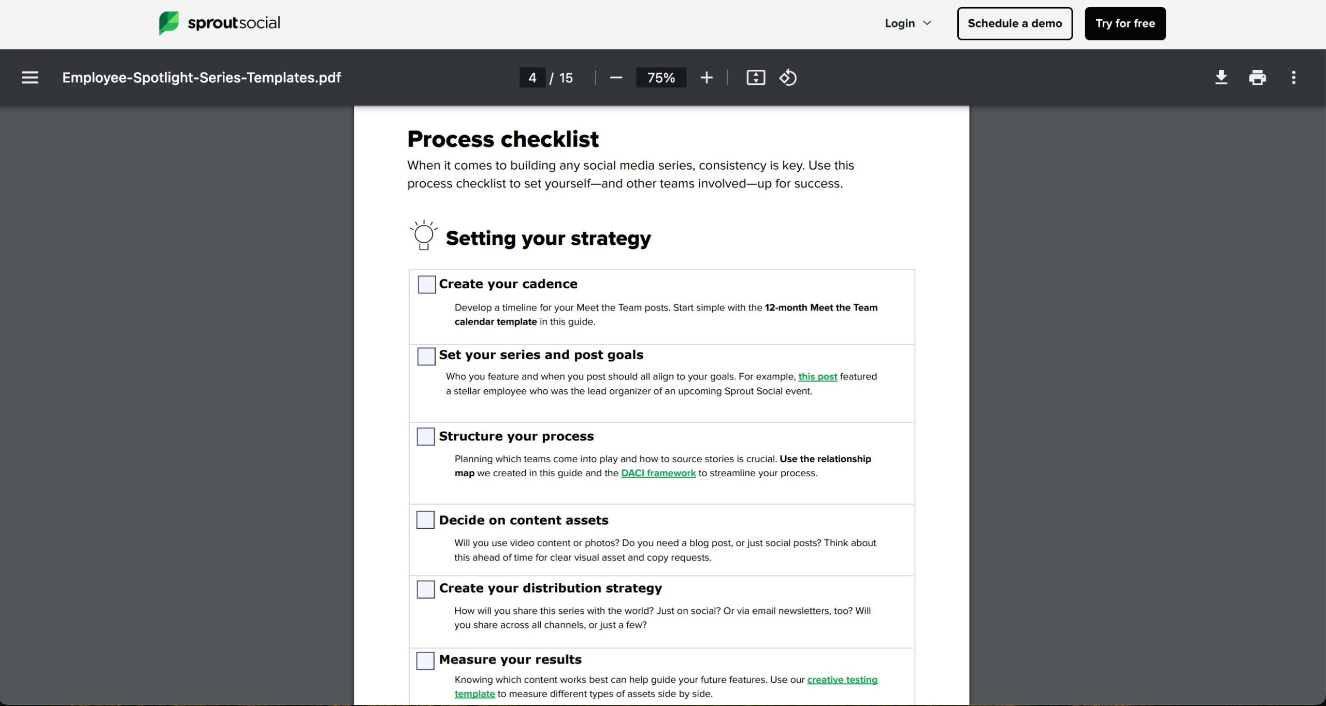Check the Create your cadence box
1326x706 pixels.
[x=426, y=284]
